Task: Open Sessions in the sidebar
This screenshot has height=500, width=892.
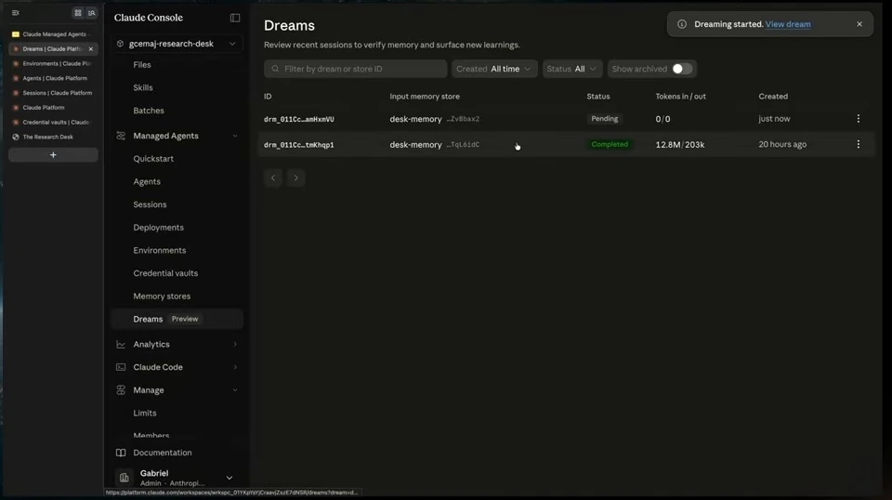Action: [x=150, y=204]
